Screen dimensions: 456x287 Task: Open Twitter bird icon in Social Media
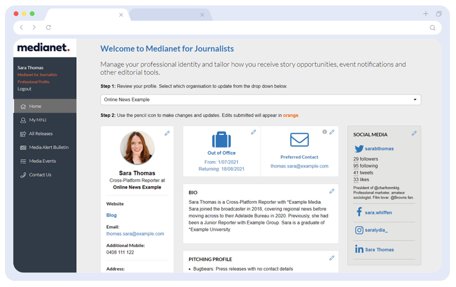coord(359,149)
